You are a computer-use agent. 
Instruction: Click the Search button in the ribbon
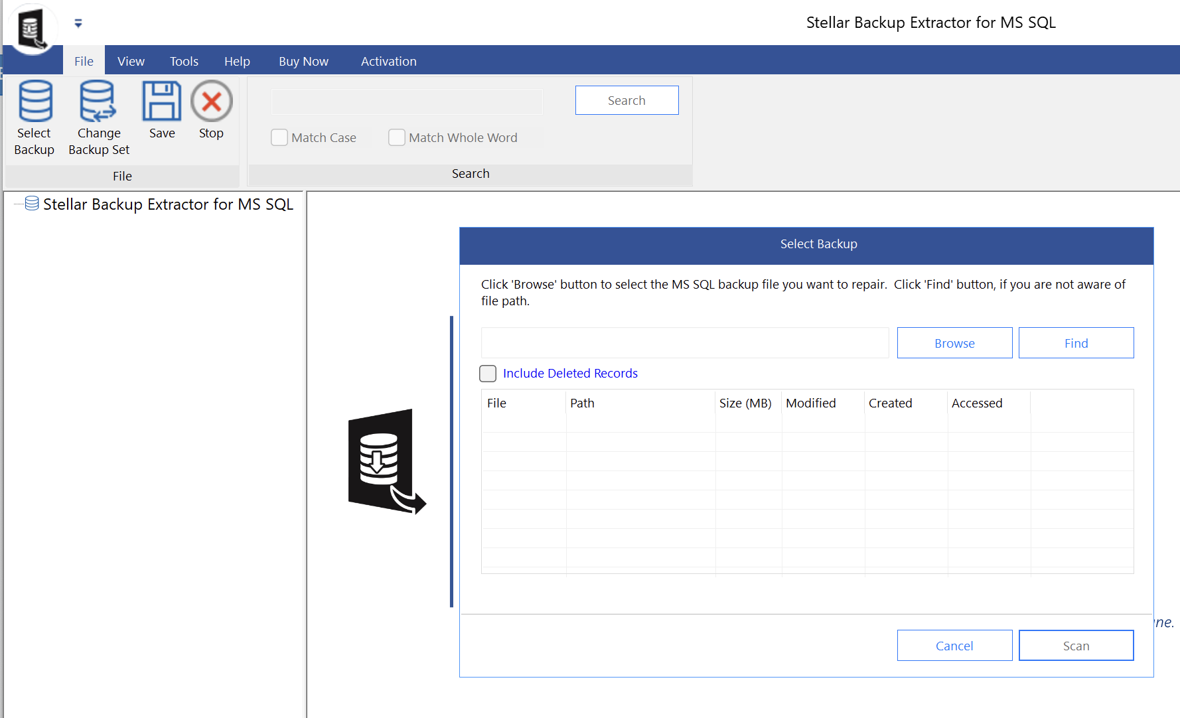pyautogui.click(x=627, y=100)
